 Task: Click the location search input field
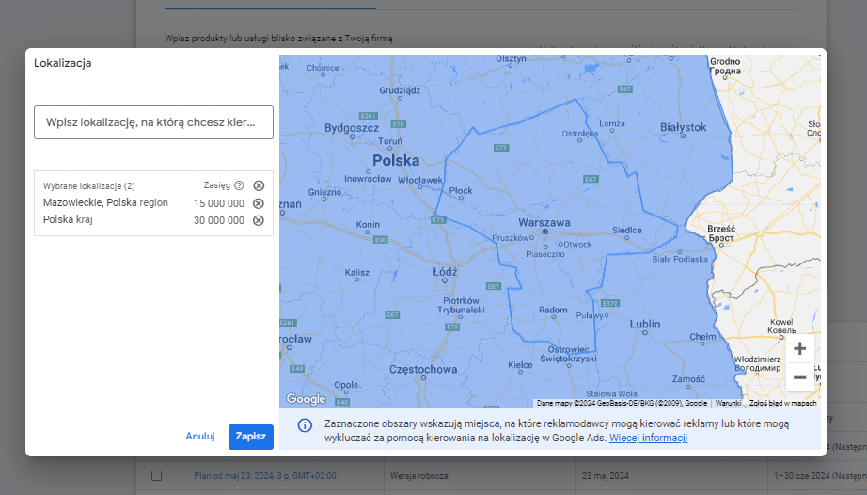(153, 122)
